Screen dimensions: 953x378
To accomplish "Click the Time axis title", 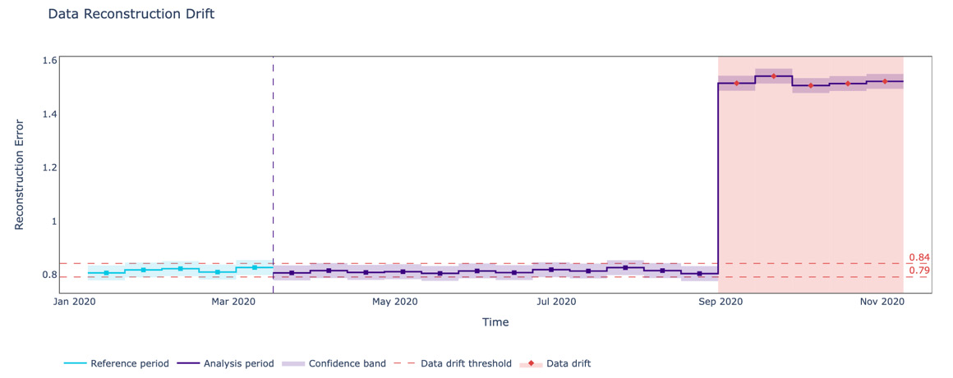I will pyautogui.click(x=495, y=322).
